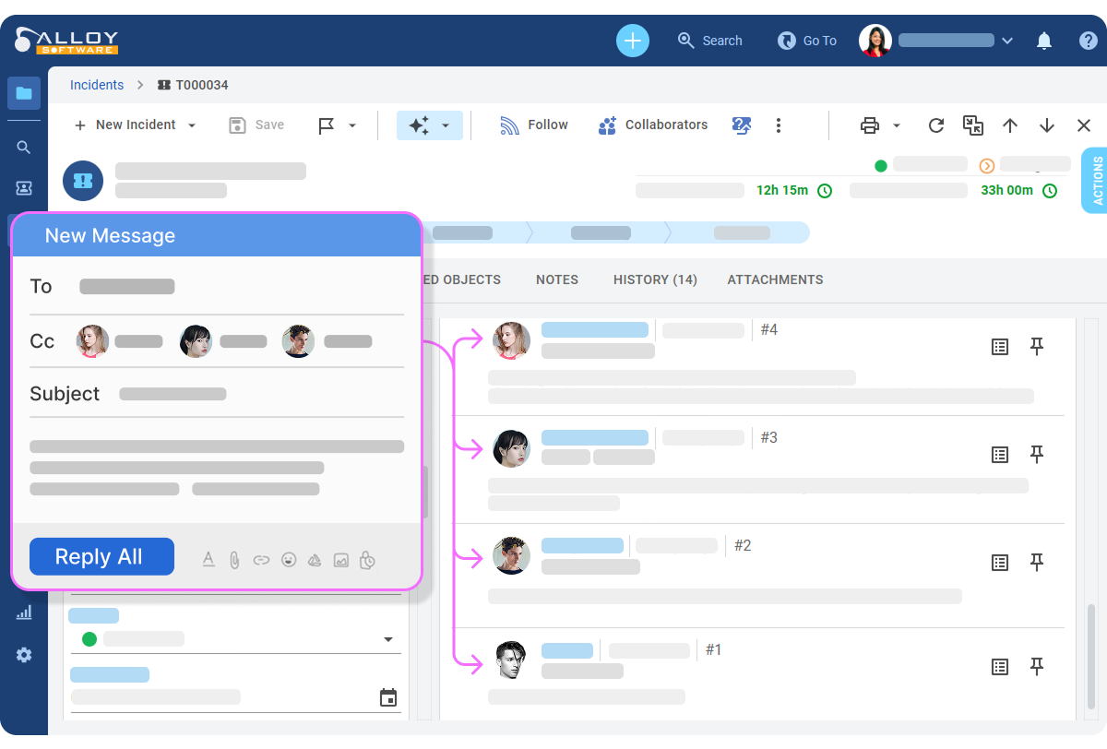Open the sidebar reports chart icon
This screenshot has width=1107, height=749.
[x=24, y=612]
